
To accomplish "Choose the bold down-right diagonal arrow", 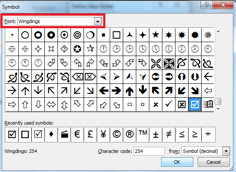I will tap(195, 90).
